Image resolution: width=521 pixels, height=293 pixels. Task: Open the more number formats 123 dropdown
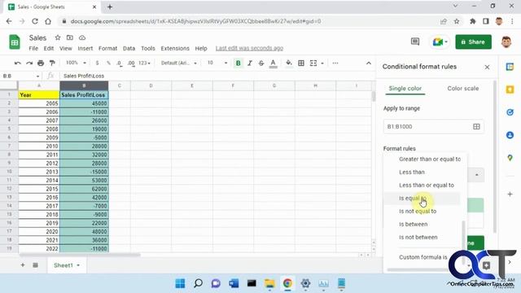(144, 63)
